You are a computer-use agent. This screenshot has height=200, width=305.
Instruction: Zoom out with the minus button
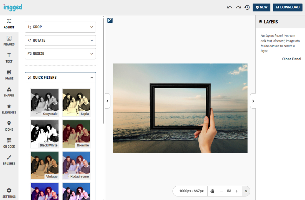221,191
